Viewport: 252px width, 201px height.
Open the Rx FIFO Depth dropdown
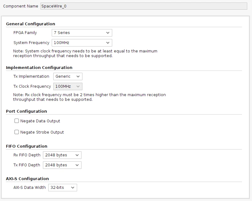[x=62, y=155]
